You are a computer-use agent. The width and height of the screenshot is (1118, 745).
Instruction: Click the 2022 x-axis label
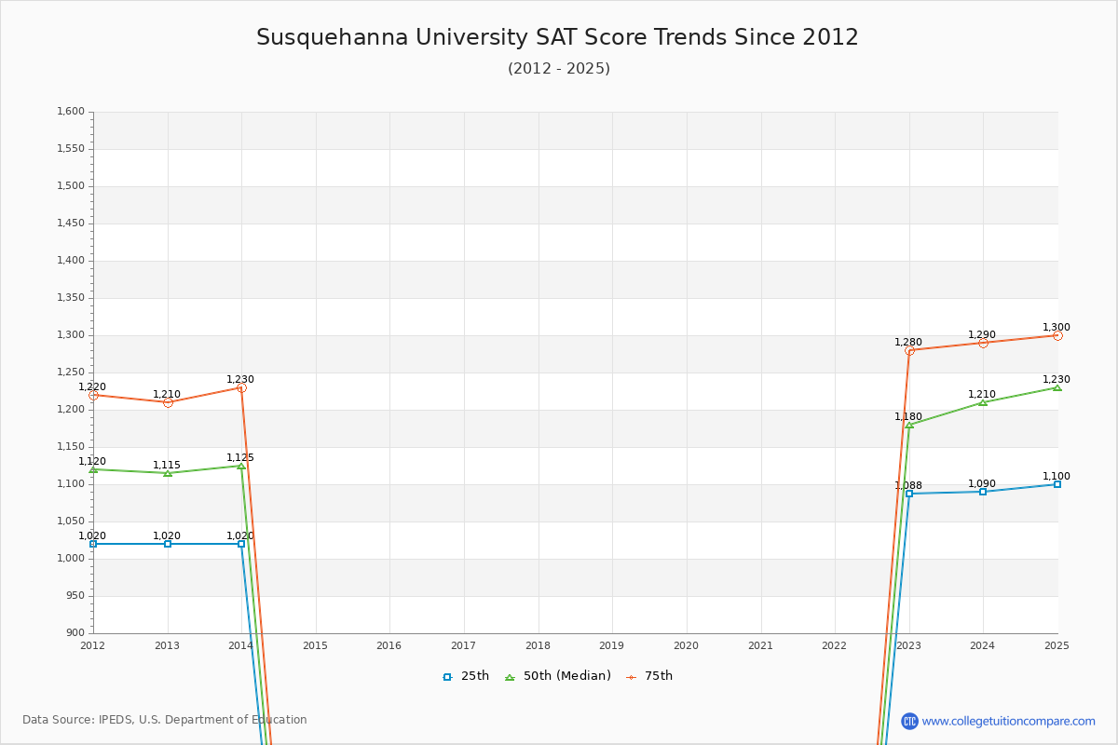pos(834,645)
